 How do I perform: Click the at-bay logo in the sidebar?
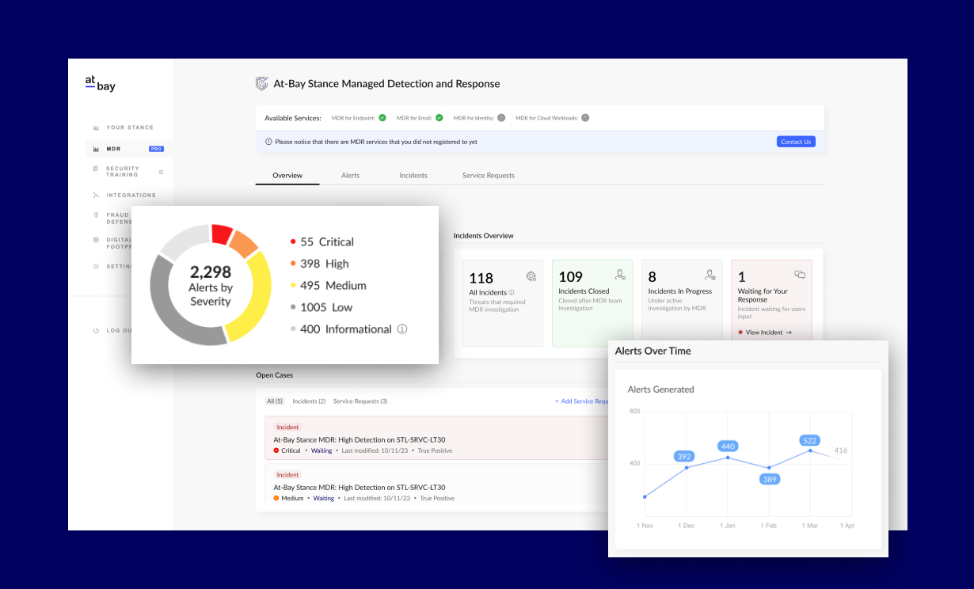[x=100, y=83]
